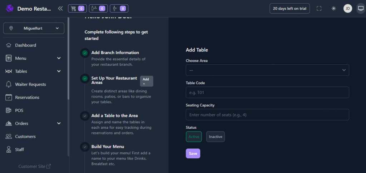Open the JD user avatar menu
The width and height of the screenshot is (366, 173).
pos(347,9)
